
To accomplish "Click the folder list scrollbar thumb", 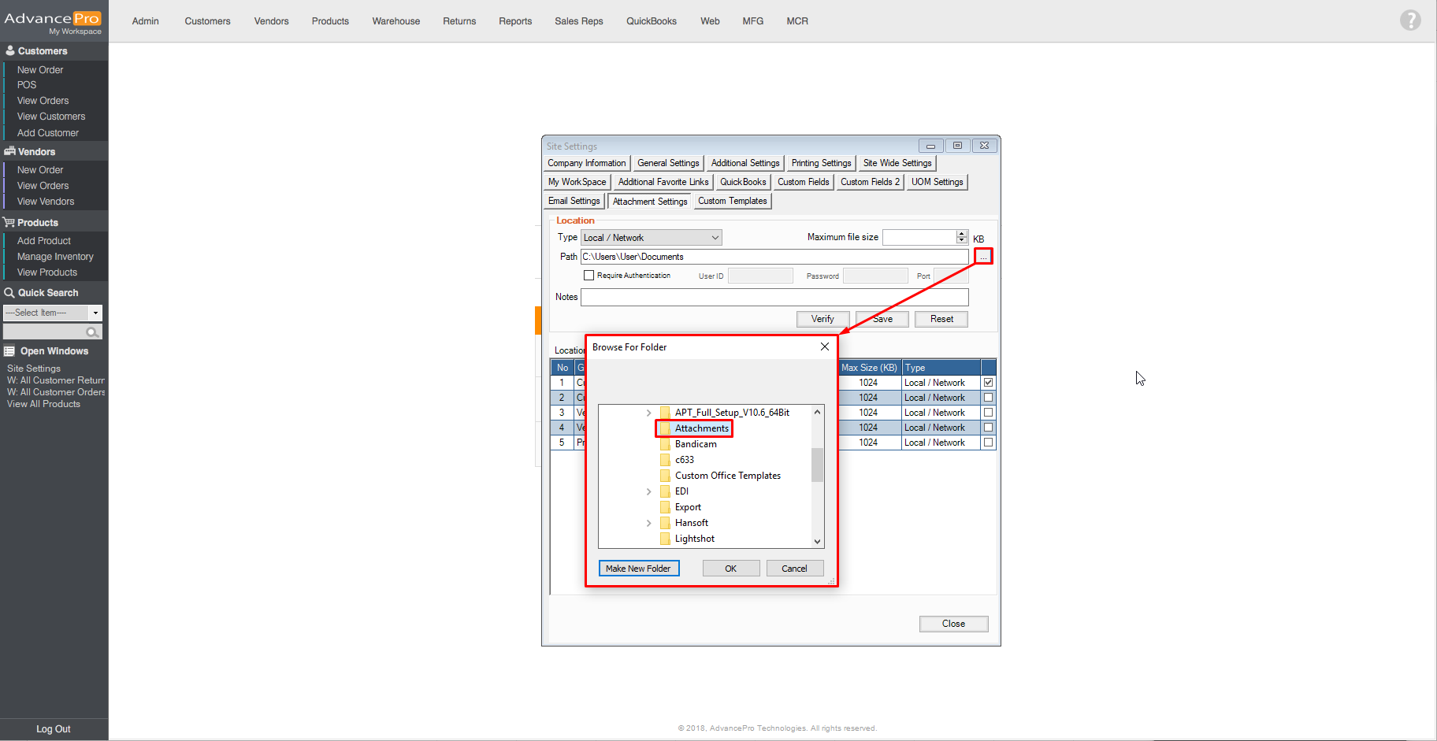I will click(x=817, y=465).
